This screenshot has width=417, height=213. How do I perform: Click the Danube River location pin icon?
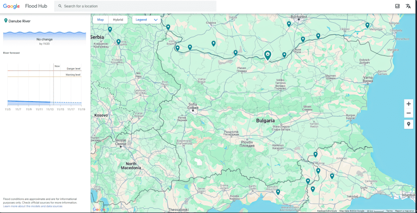click(x=6, y=21)
